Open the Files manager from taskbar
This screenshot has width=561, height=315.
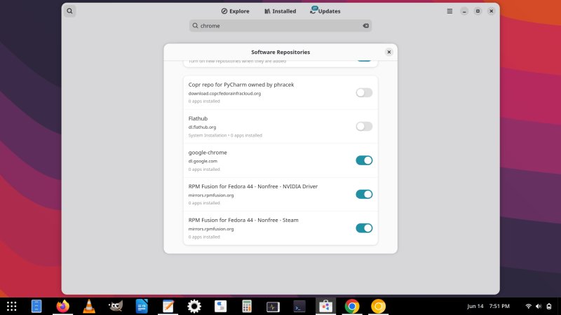click(x=36, y=307)
